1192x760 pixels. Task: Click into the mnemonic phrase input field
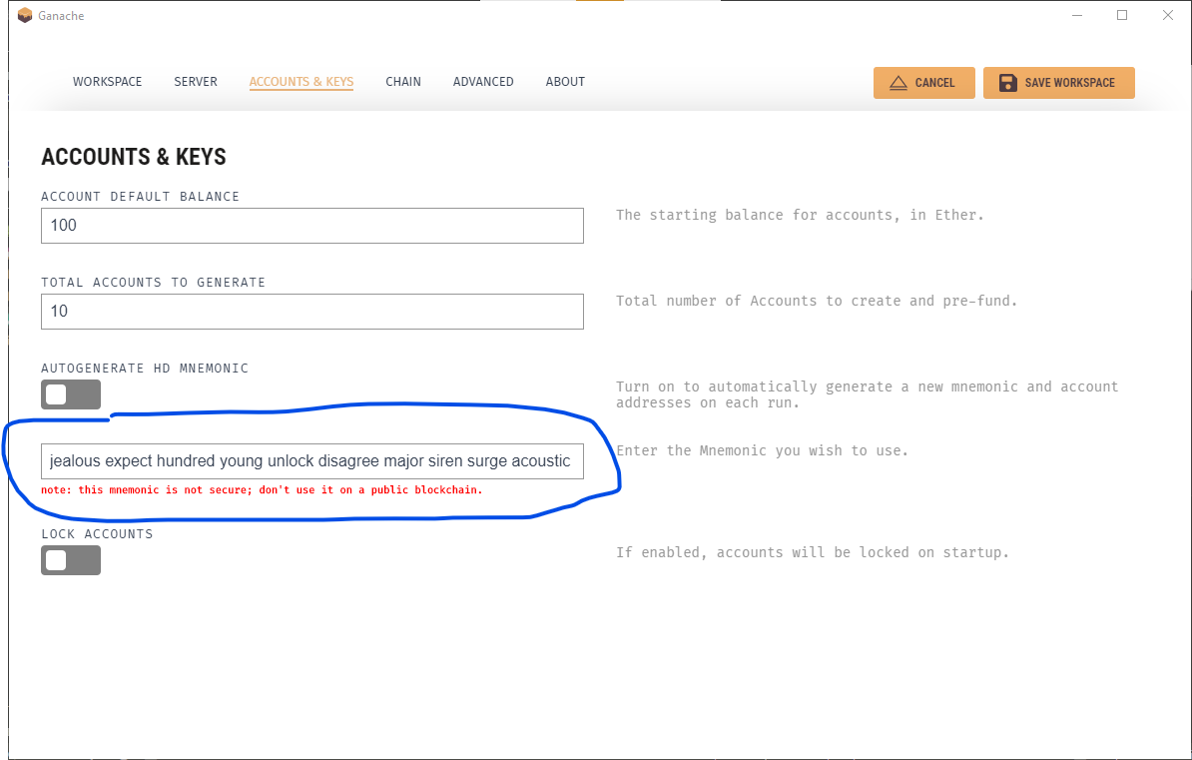[311, 461]
